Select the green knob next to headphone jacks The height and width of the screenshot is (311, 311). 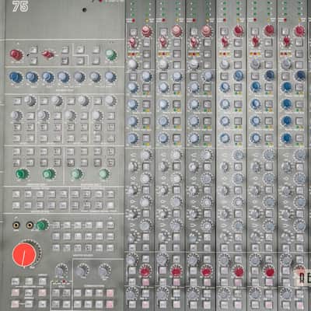pos(42,225)
